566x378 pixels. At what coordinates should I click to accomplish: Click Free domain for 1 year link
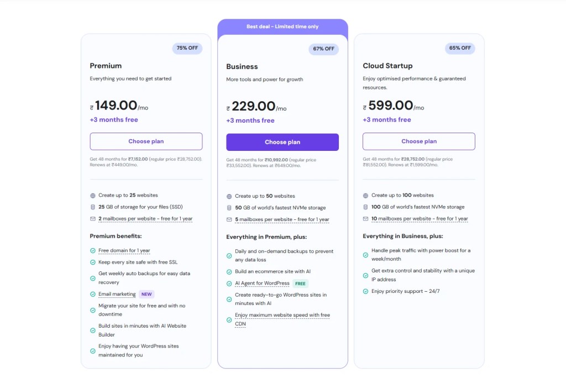(x=124, y=251)
